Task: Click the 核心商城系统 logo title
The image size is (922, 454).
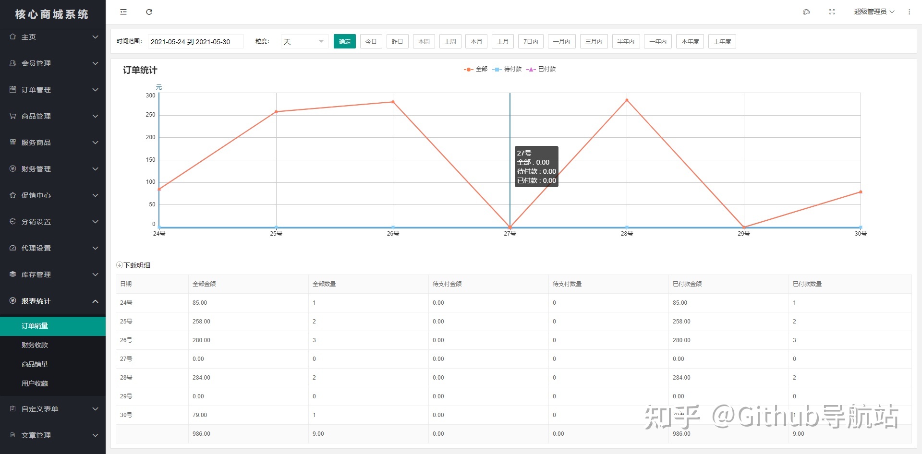Action: click(52, 14)
